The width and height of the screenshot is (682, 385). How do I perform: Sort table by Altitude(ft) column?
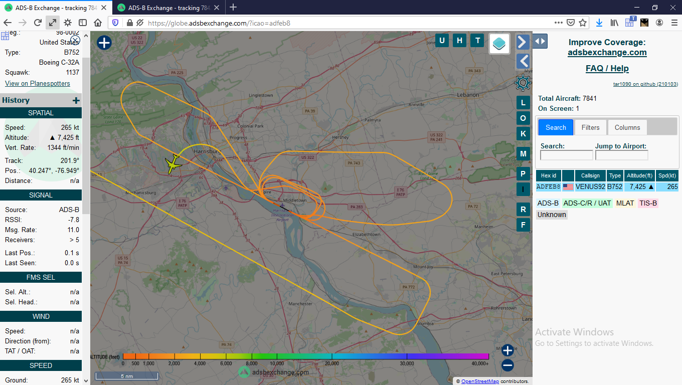[x=639, y=175]
